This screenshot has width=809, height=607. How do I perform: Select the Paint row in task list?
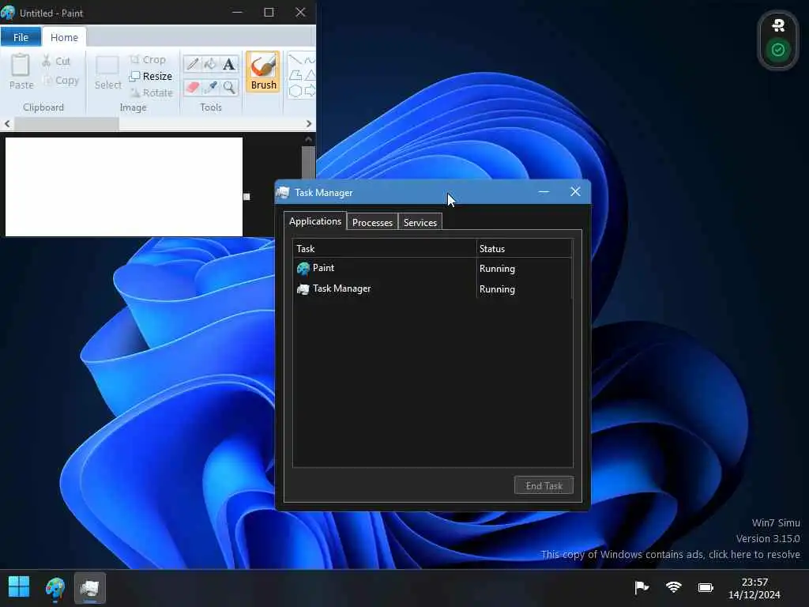pos(432,268)
